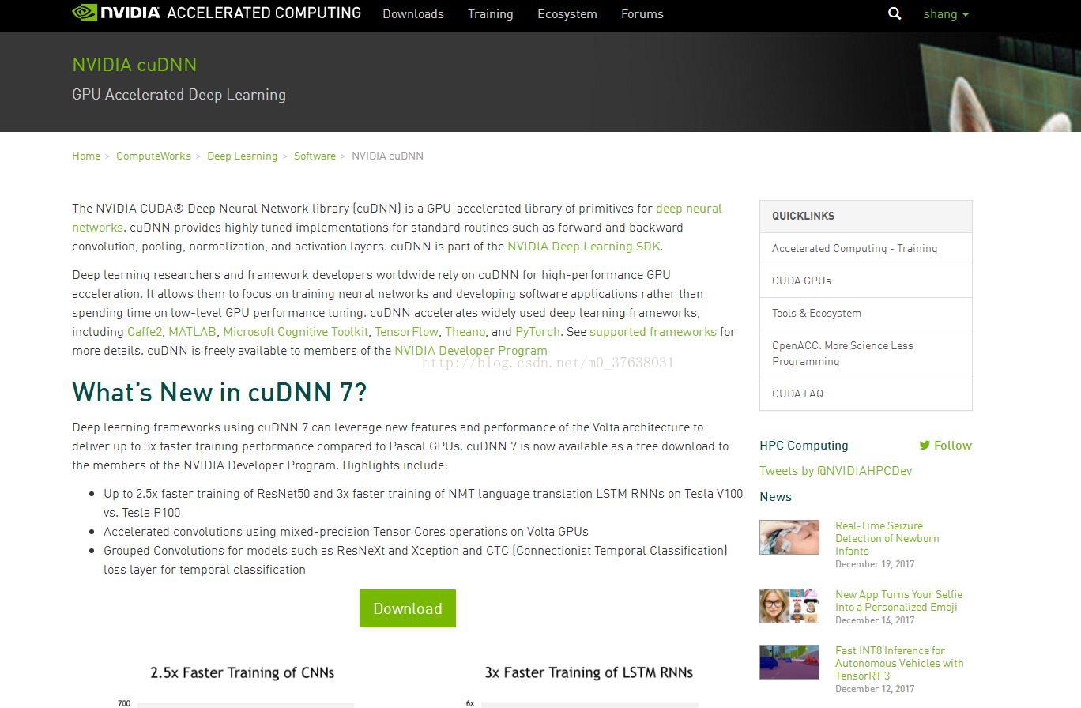
Task: Open the Training menu
Action: [490, 14]
